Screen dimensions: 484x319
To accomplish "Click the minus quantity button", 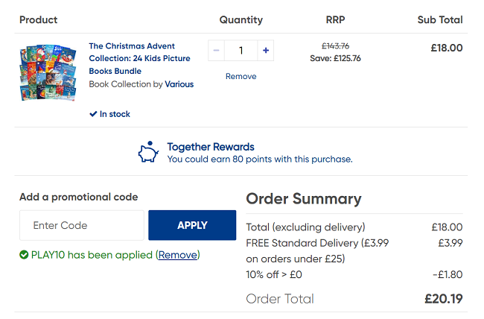I will pos(217,51).
